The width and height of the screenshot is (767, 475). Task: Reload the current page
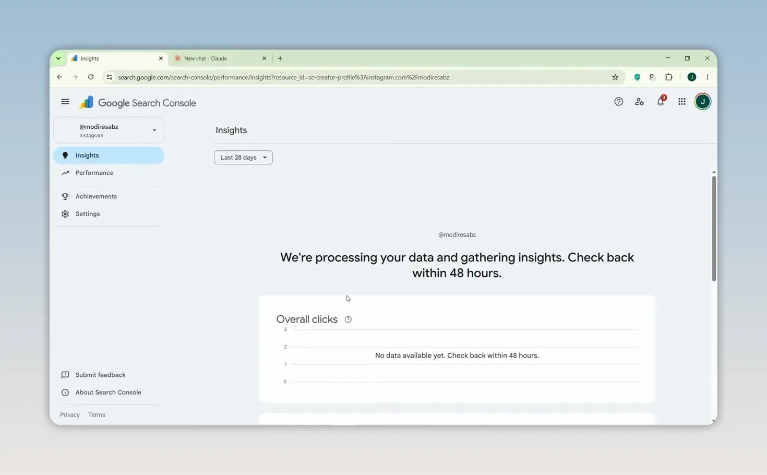(x=91, y=77)
